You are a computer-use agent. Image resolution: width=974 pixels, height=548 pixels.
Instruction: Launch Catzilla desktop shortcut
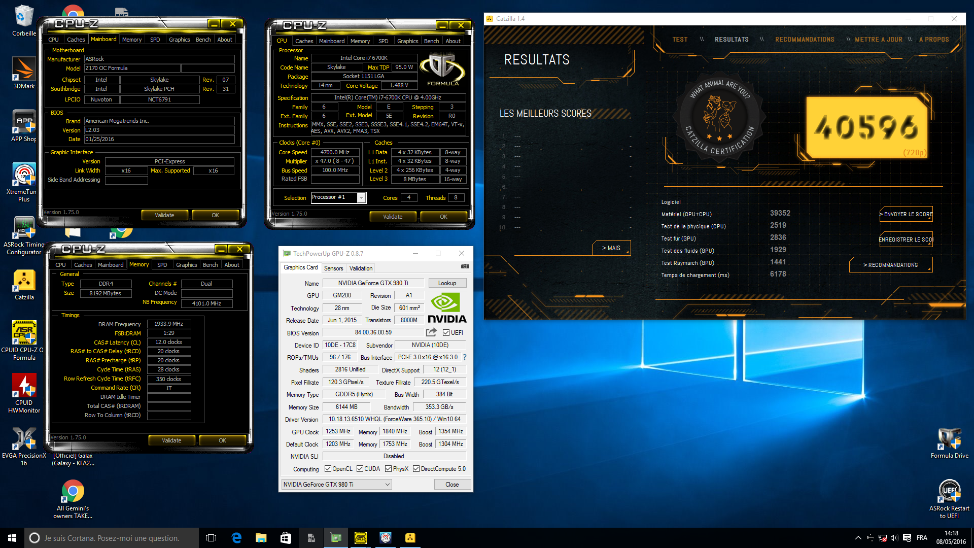(x=24, y=285)
